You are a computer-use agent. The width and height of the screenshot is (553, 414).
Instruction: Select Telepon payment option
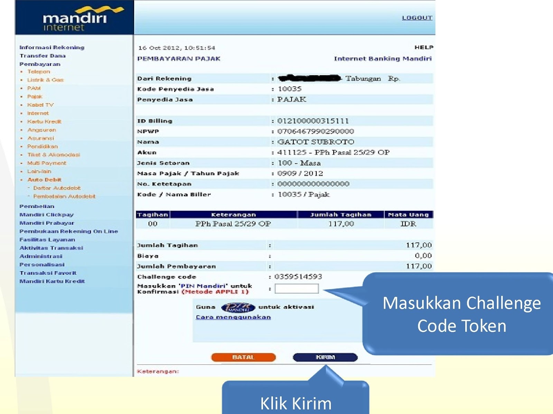(39, 72)
